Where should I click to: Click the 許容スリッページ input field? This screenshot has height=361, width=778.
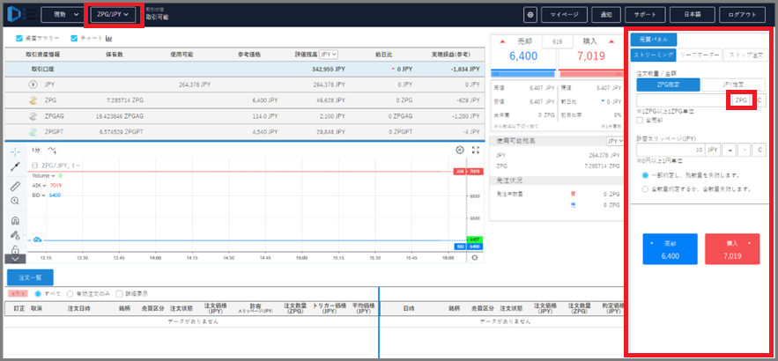671,150
